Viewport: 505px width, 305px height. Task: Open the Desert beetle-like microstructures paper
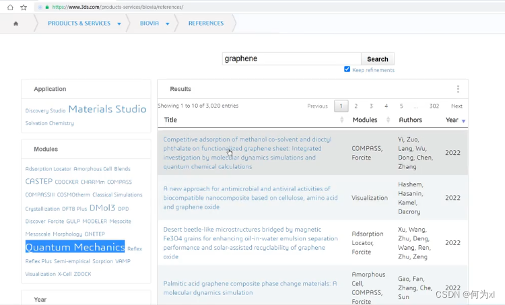click(250, 243)
